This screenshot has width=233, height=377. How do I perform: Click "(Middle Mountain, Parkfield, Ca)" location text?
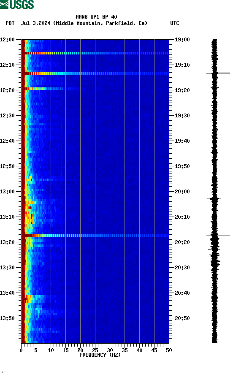[100, 23]
